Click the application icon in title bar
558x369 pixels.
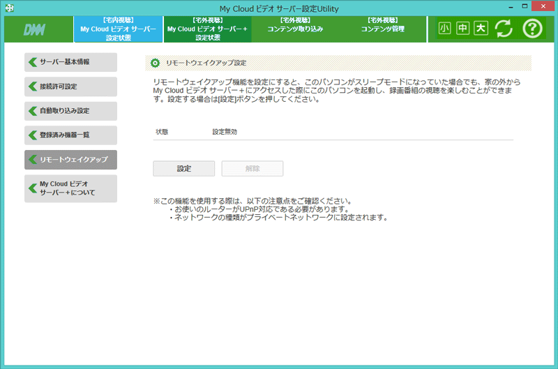[x=10, y=8]
